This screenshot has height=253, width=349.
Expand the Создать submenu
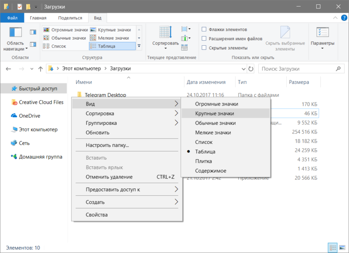click(x=127, y=202)
